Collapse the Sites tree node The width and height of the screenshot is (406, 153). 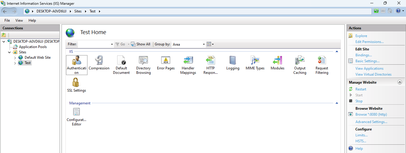(10, 52)
